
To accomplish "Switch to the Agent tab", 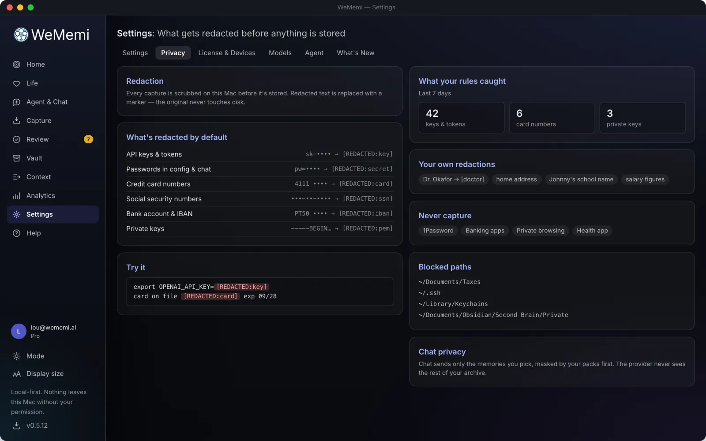I will pyautogui.click(x=314, y=53).
